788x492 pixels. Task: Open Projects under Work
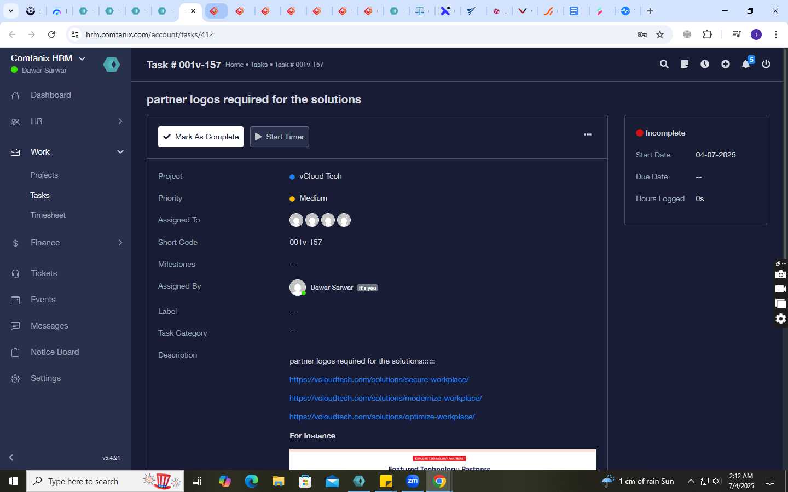44,175
